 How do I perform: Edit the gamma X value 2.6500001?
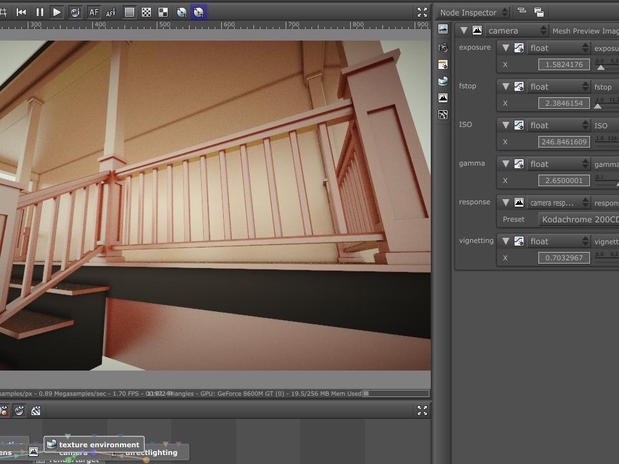coord(564,180)
